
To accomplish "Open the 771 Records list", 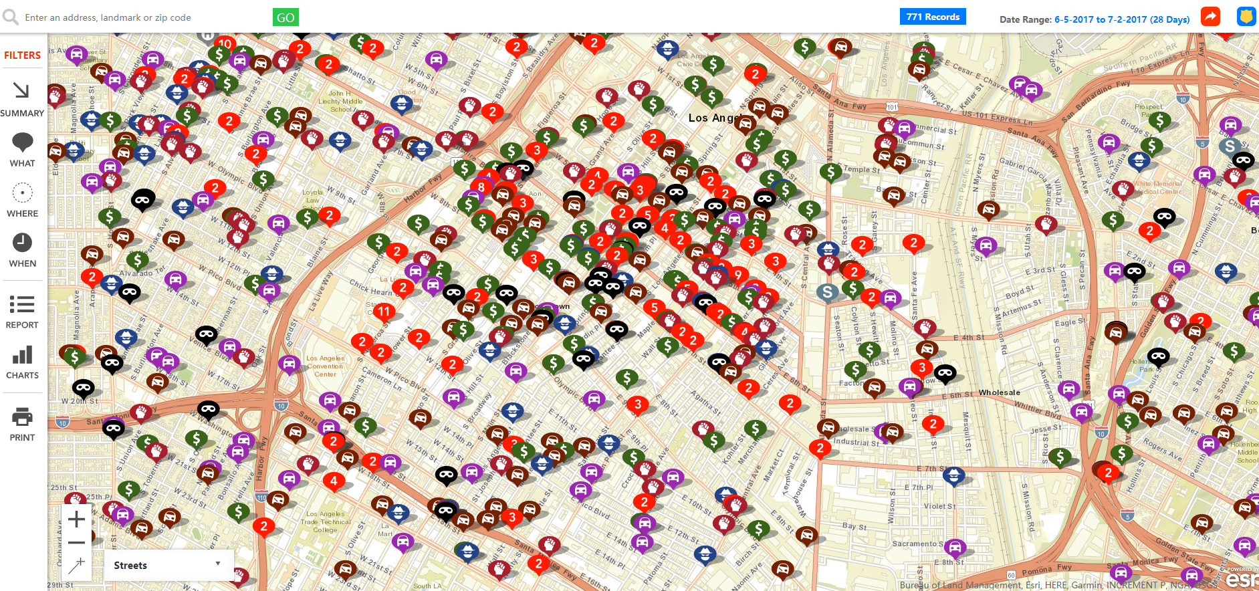I will tap(932, 17).
